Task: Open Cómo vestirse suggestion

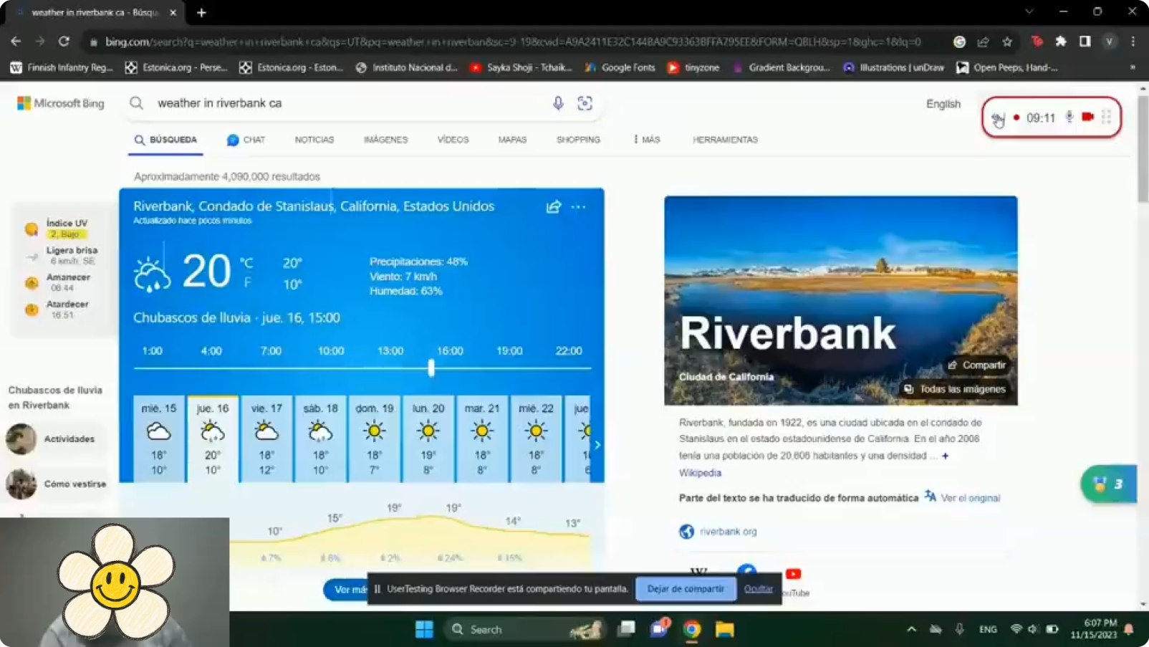Action: click(57, 484)
